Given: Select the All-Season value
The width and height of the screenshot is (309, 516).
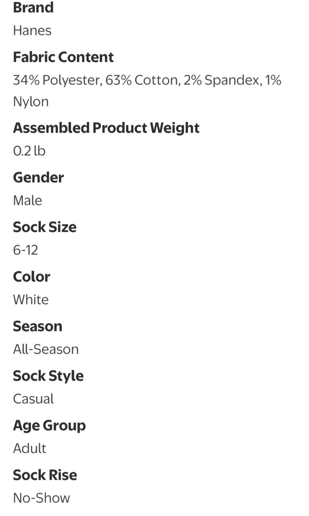Looking at the screenshot, I should pos(46,349).
